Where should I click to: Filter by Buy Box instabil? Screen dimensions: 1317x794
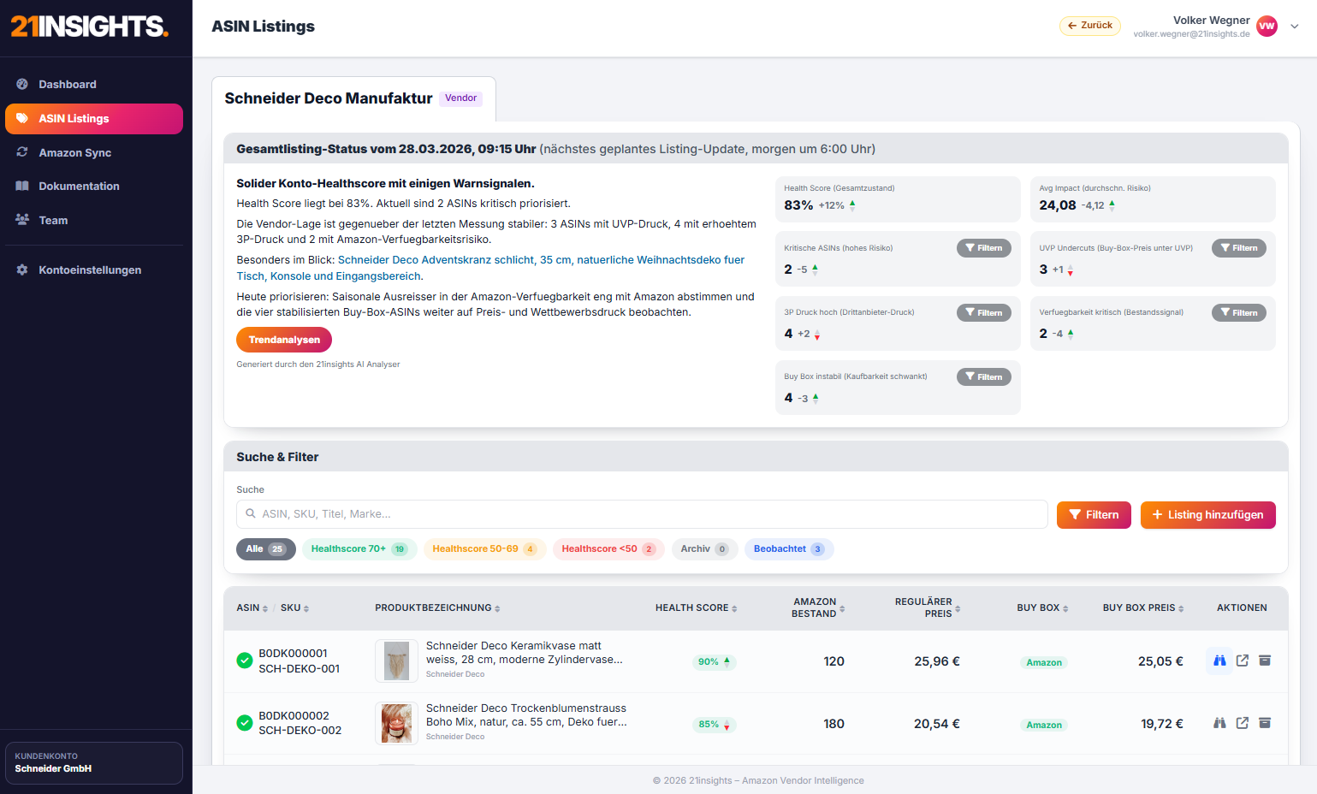(x=983, y=376)
